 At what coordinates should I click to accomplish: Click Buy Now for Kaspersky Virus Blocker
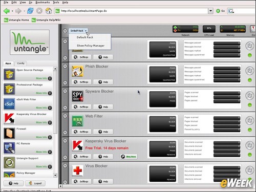coord(129,157)
